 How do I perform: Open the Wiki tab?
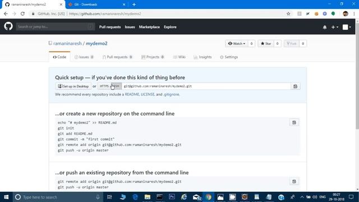coord(179,57)
